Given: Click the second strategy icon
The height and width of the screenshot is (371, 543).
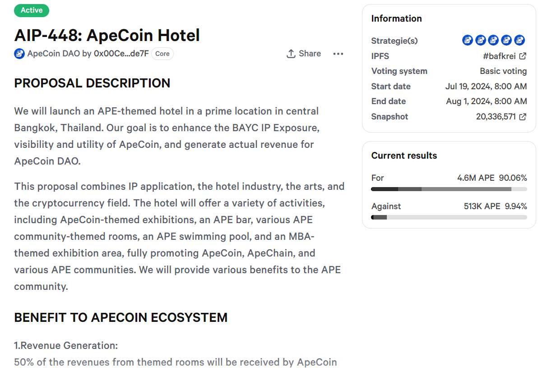Looking at the screenshot, I should (481, 41).
